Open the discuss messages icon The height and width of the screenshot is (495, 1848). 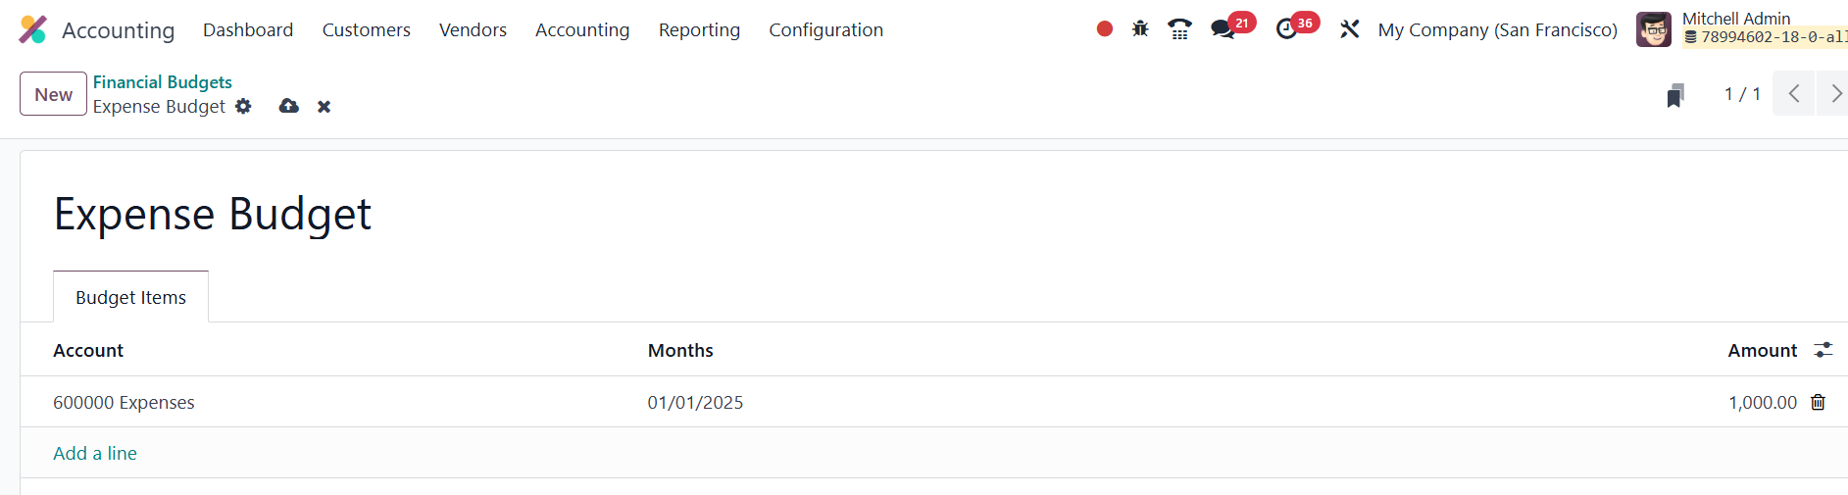(1223, 29)
